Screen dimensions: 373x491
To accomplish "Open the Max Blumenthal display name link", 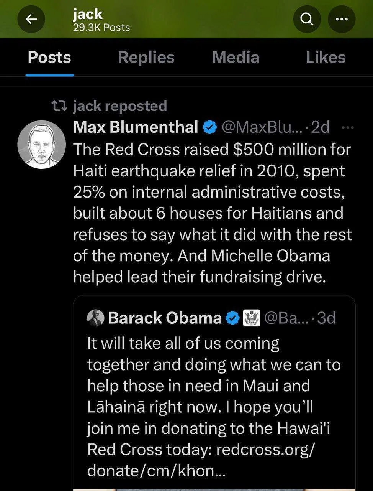I will (x=136, y=127).
